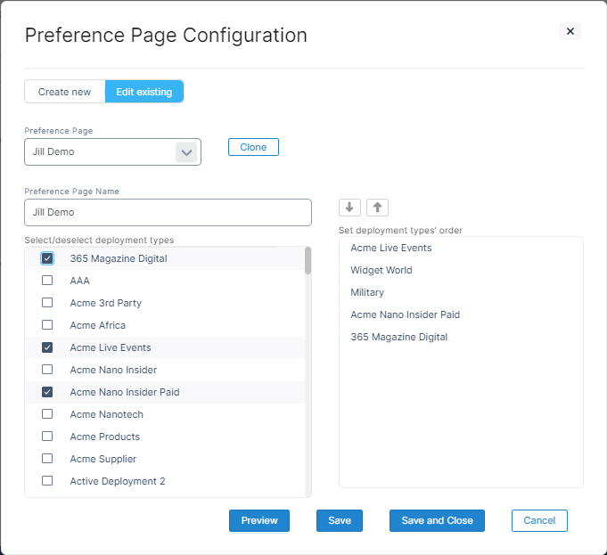Viewport: 607px width, 555px height.
Task: Select Military in deployment order list
Action: coord(367,292)
